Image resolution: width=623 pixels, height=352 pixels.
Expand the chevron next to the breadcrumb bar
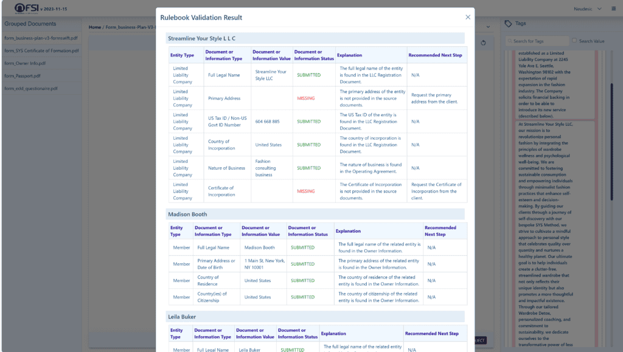click(488, 27)
